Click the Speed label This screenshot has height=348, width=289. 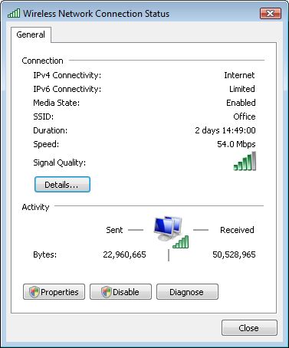point(46,145)
